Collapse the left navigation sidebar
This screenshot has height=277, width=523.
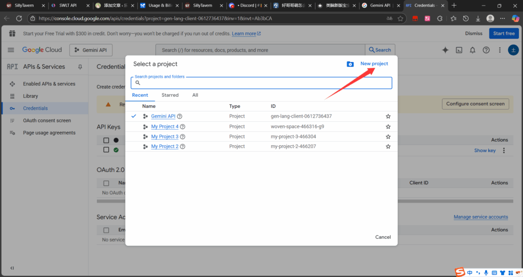click(x=12, y=268)
